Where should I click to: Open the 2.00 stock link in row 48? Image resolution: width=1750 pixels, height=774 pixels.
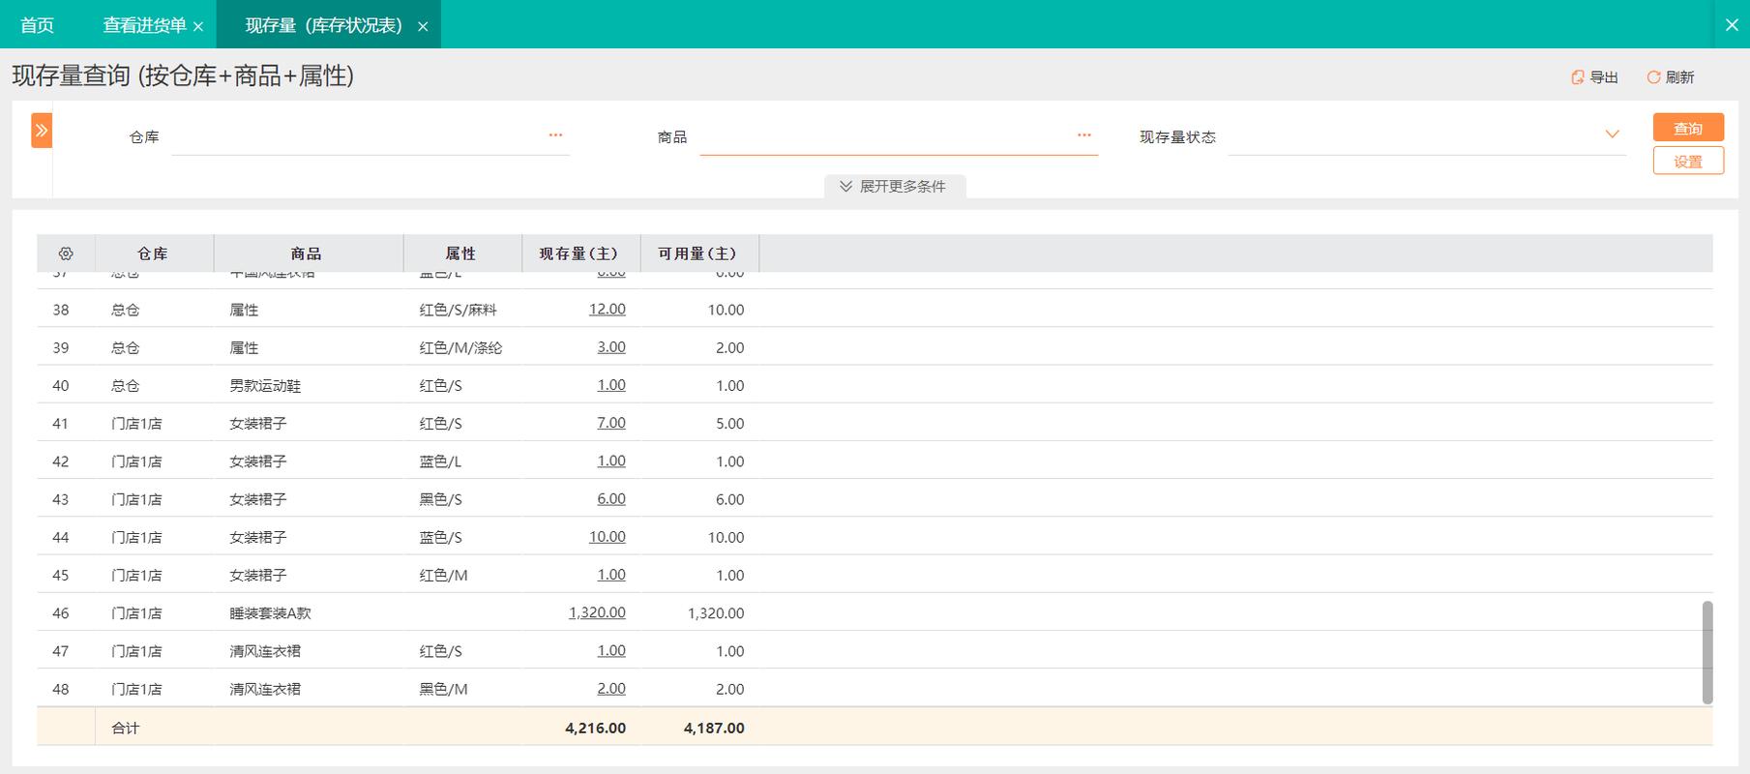pos(611,689)
